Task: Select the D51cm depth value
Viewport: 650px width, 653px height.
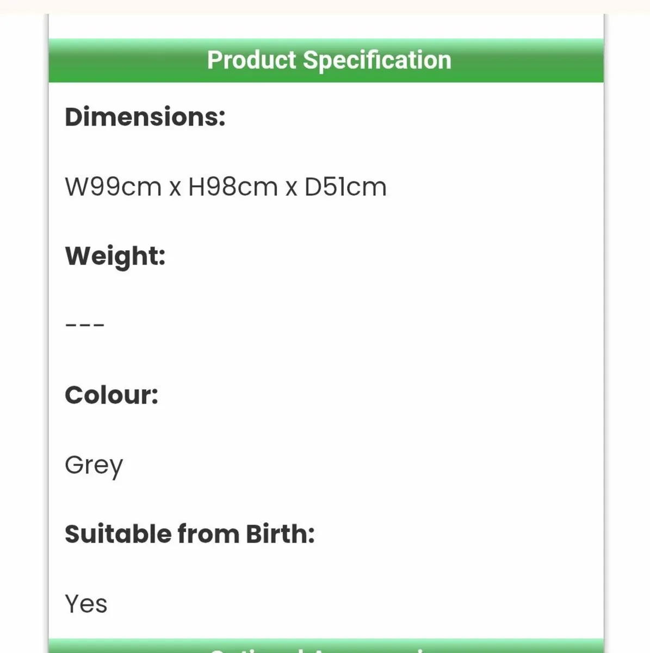Action: click(345, 187)
